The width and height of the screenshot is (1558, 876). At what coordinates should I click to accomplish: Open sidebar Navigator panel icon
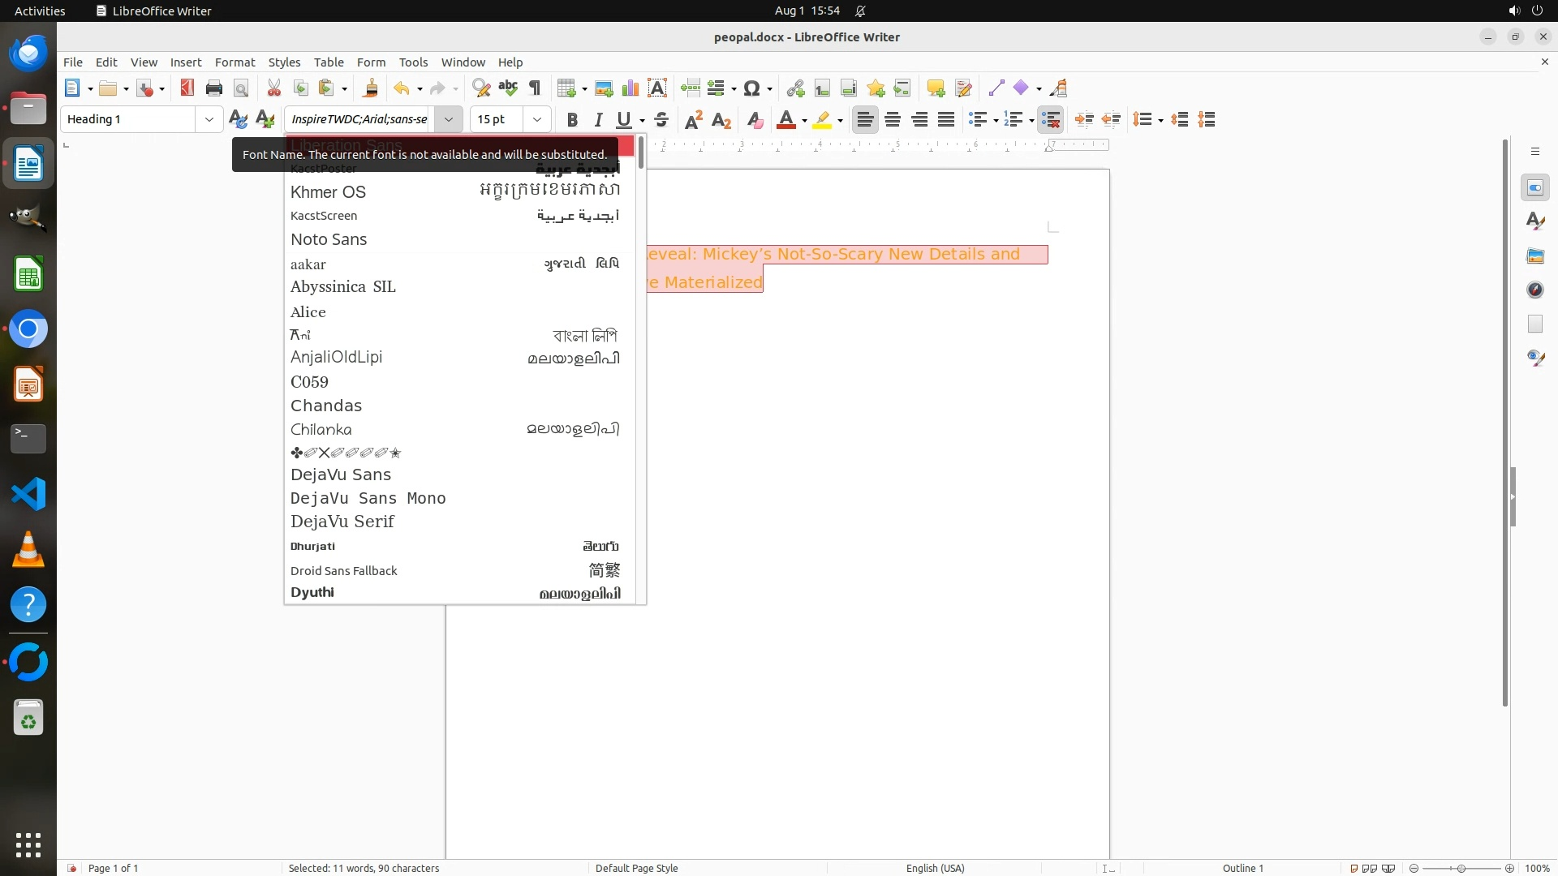tap(1534, 290)
